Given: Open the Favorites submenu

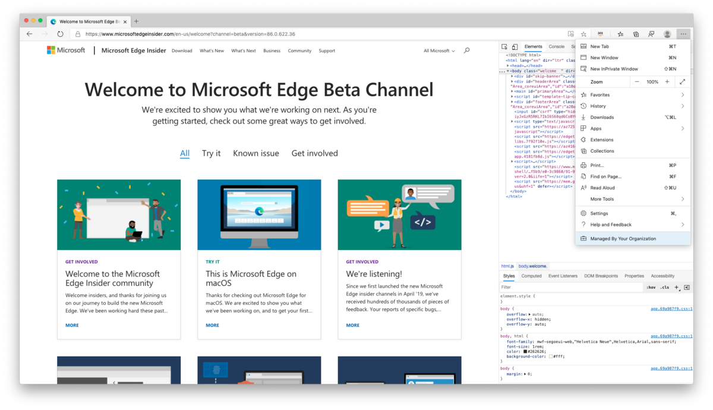Looking at the screenshot, I should (x=633, y=94).
